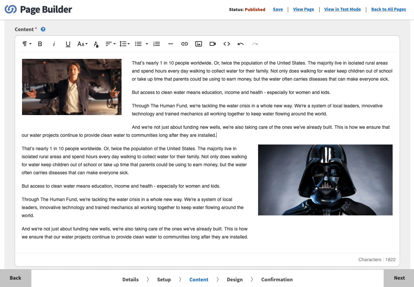Go to the Confirmation step
Viewport: 414px width, 287px height.
(277, 280)
